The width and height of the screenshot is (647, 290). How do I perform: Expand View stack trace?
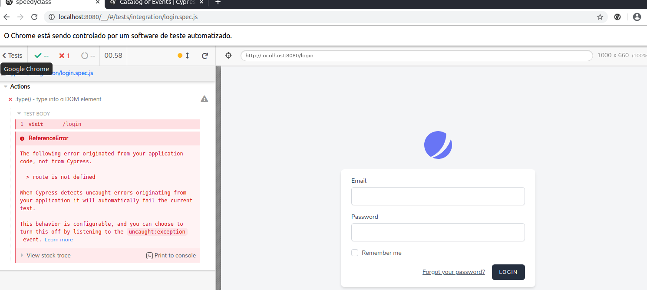click(45, 255)
